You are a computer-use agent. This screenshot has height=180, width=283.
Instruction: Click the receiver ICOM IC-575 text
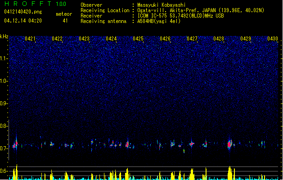(x=180, y=16)
